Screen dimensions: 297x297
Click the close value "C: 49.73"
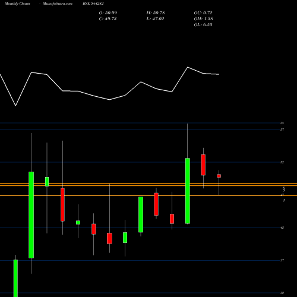coord(108,18)
